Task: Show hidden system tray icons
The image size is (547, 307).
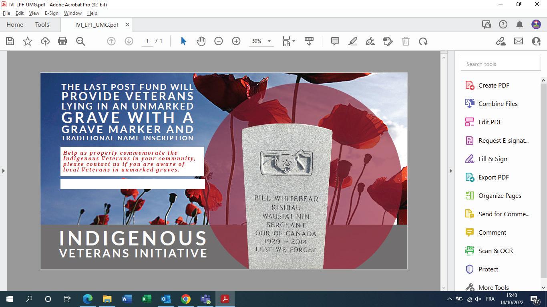Action: pyautogui.click(x=449, y=299)
